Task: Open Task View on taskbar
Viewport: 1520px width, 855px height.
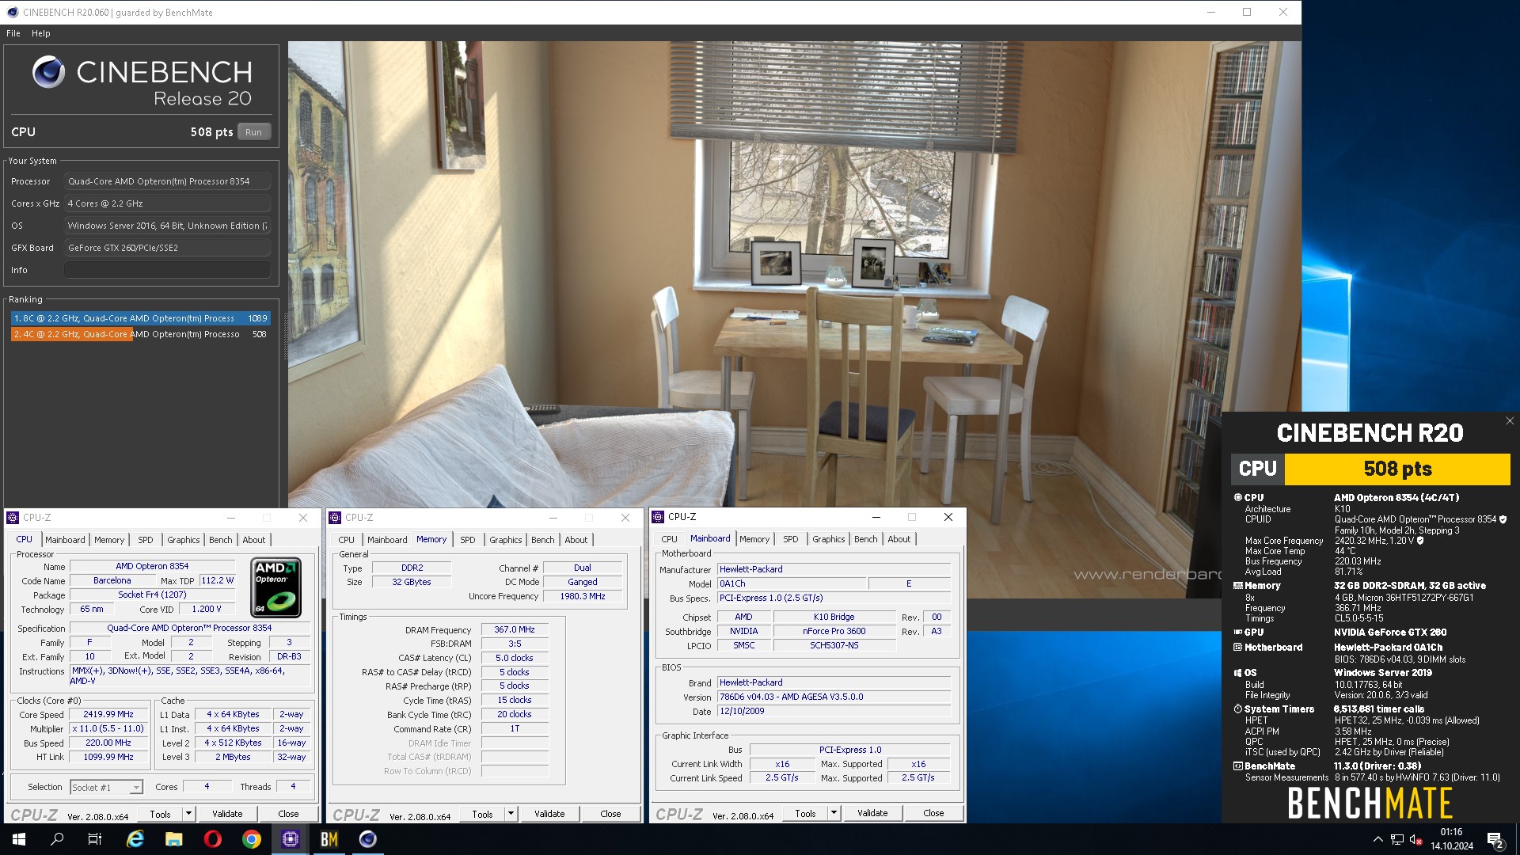Action: click(x=95, y=839)
